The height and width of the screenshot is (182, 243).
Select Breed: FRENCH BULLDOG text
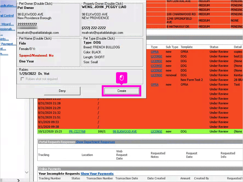[102, 47]
